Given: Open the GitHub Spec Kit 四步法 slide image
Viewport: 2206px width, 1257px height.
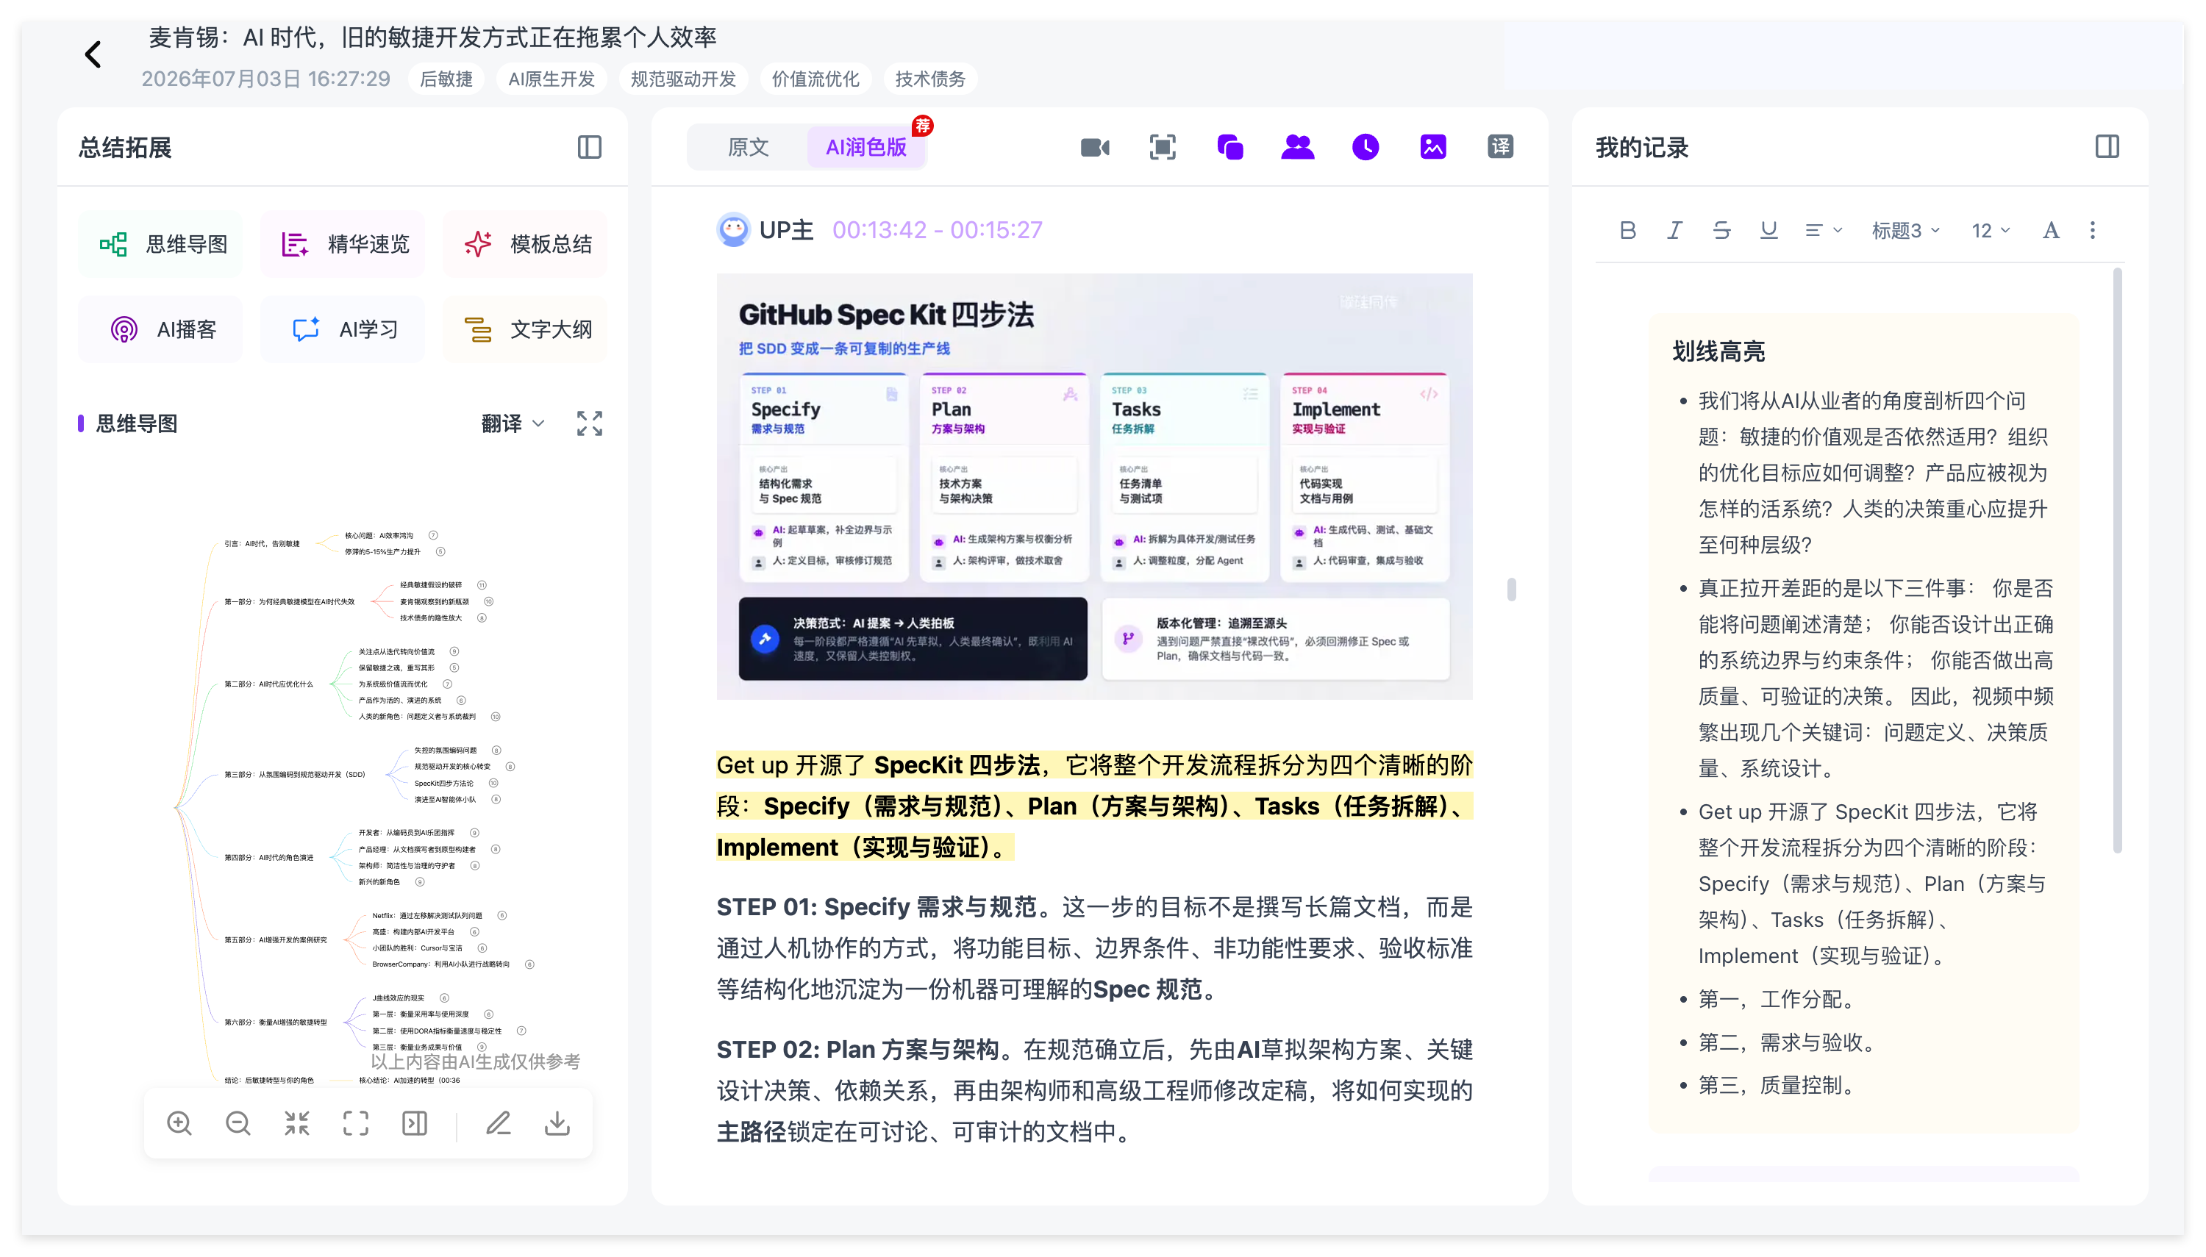Looking at the screenshot, I should pos(1094,486).
